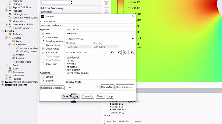Select cylinderwall in surfaces list
222x124 pixels.
click(x=73, y=57)
